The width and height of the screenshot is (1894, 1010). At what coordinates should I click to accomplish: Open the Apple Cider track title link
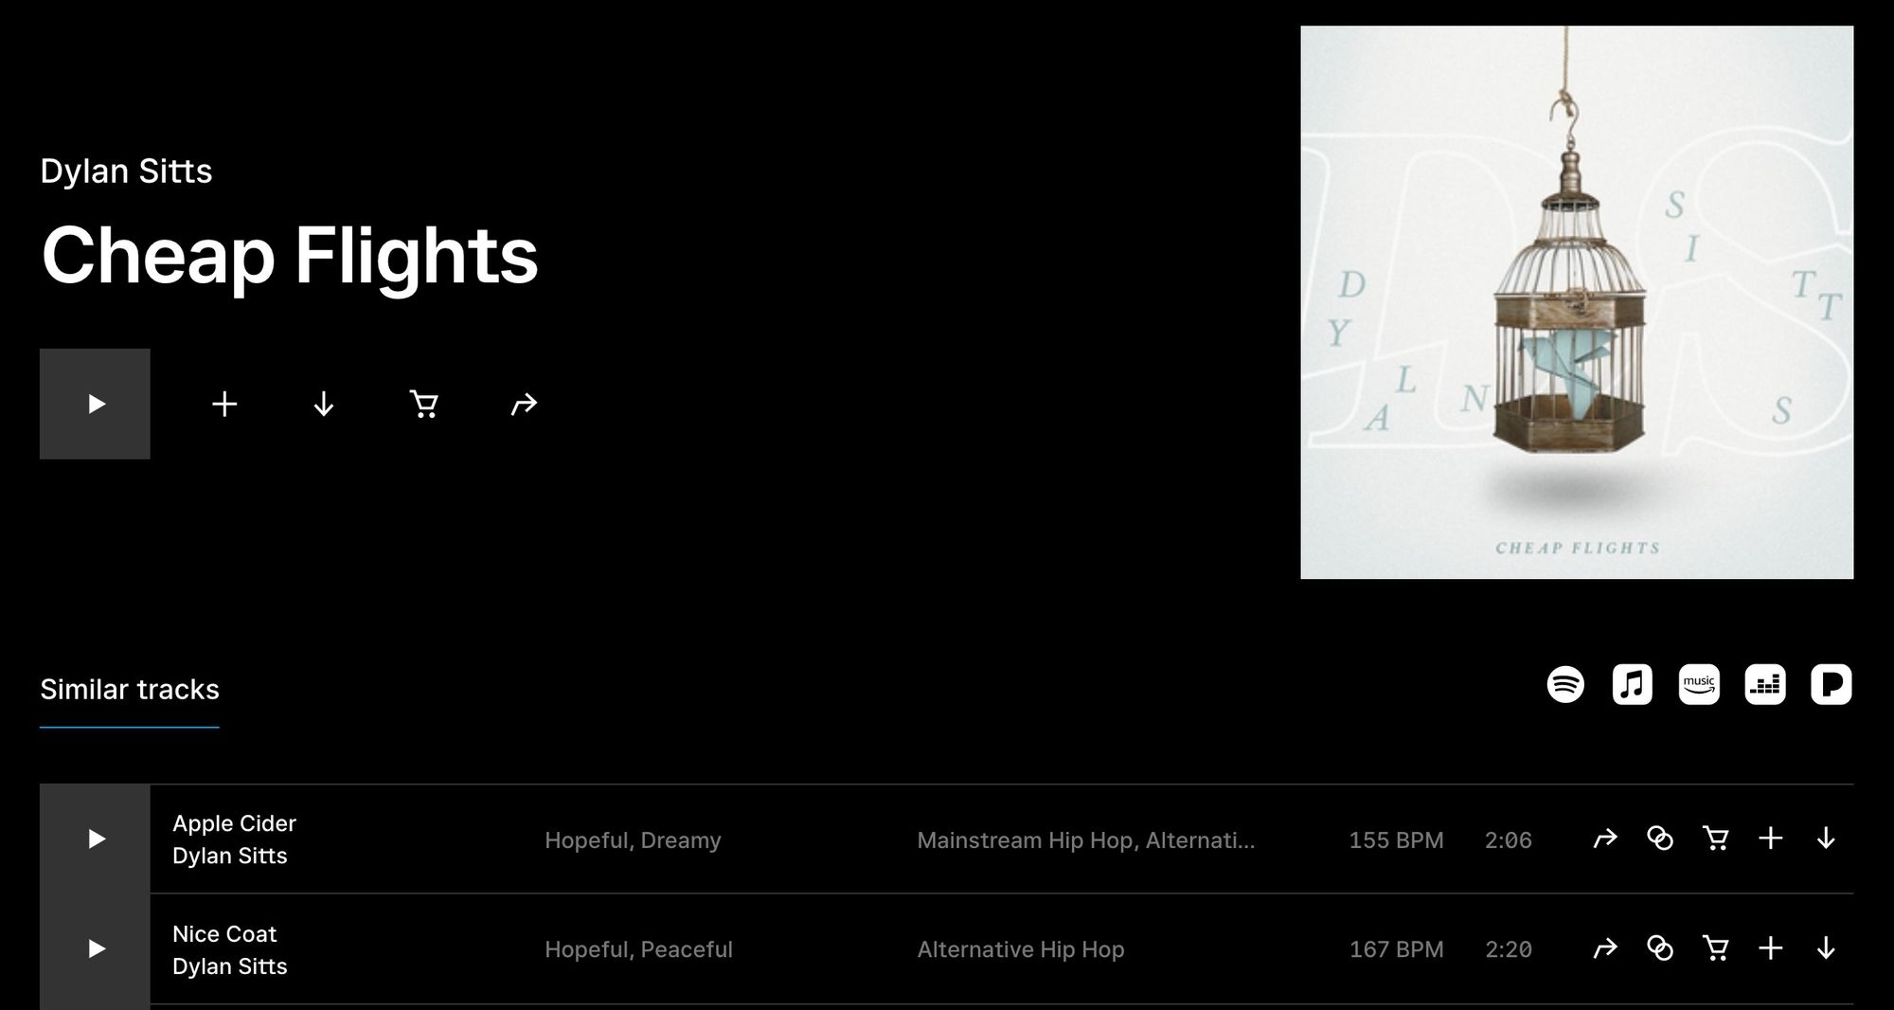234,823
